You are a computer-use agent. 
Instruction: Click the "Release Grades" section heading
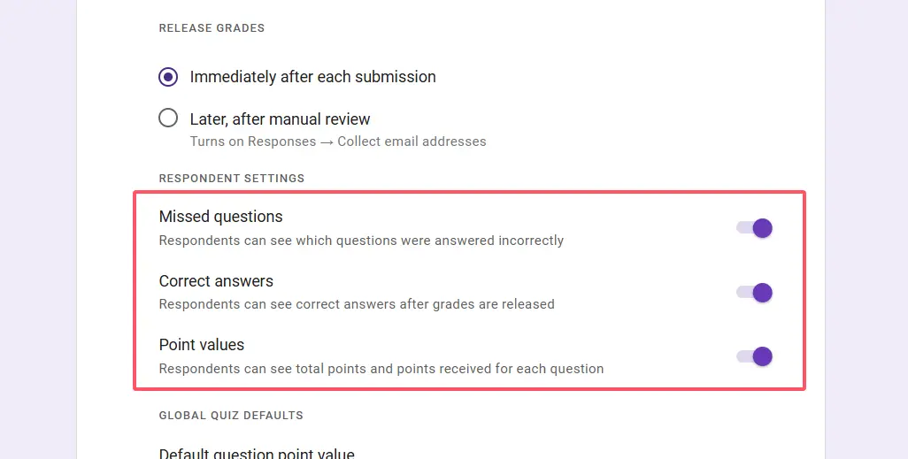pyautogui.click(x=212, y=28)
